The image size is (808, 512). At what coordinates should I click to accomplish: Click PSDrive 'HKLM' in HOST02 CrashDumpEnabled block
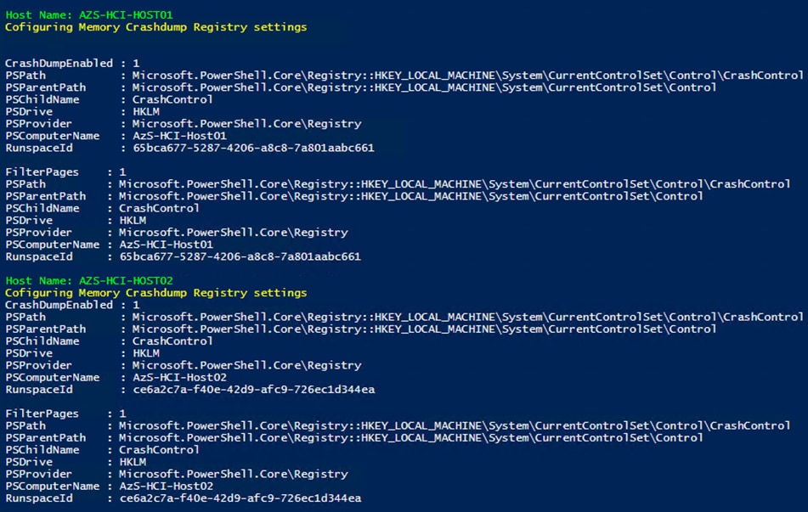146,353
